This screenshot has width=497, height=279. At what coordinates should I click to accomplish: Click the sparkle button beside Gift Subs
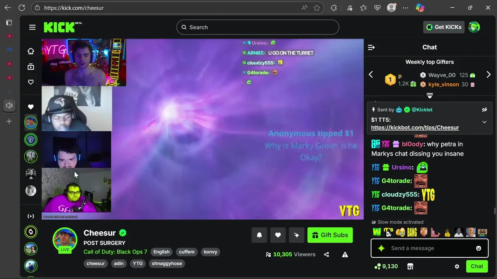coord(297,235)
